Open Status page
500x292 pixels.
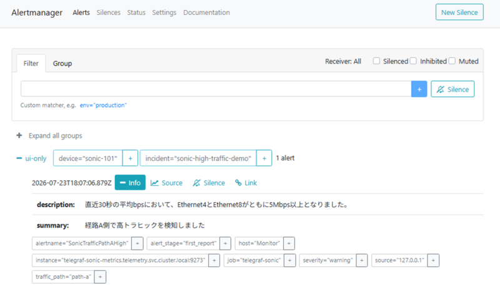tap(136, 12)
